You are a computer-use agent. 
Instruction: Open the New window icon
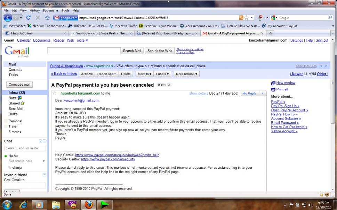tap(273, 83)
